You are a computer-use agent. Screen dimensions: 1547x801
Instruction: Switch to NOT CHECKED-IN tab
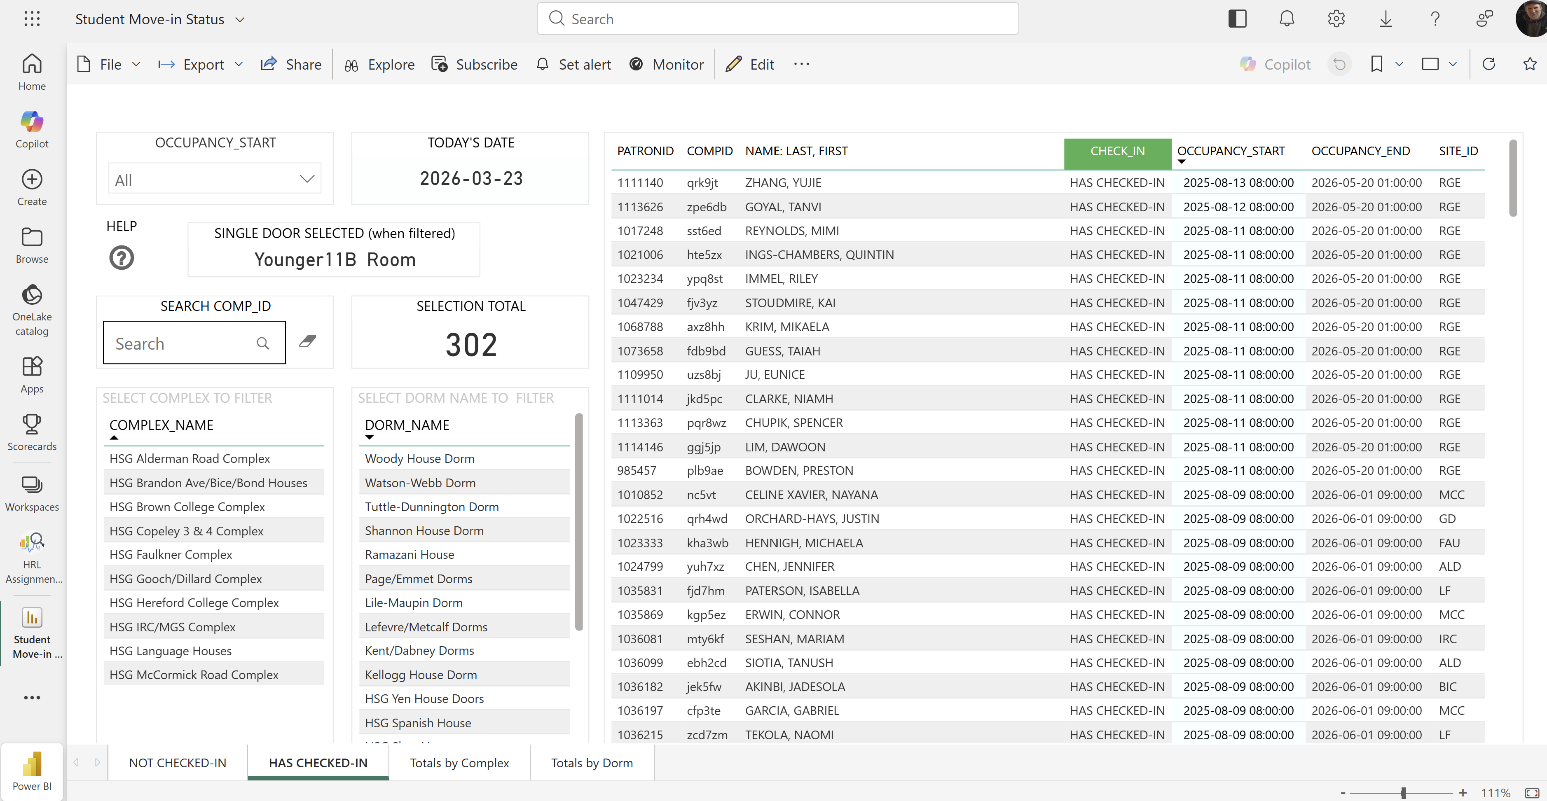(178, 763)
